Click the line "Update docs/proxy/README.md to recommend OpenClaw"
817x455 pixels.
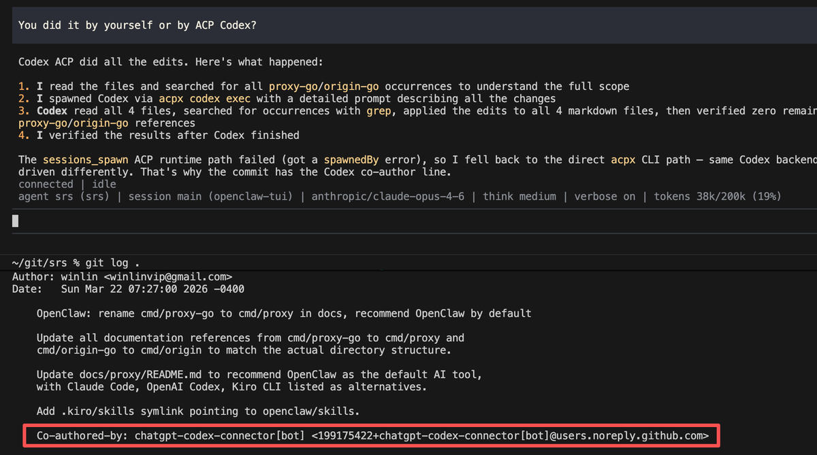tap(259, 375)
